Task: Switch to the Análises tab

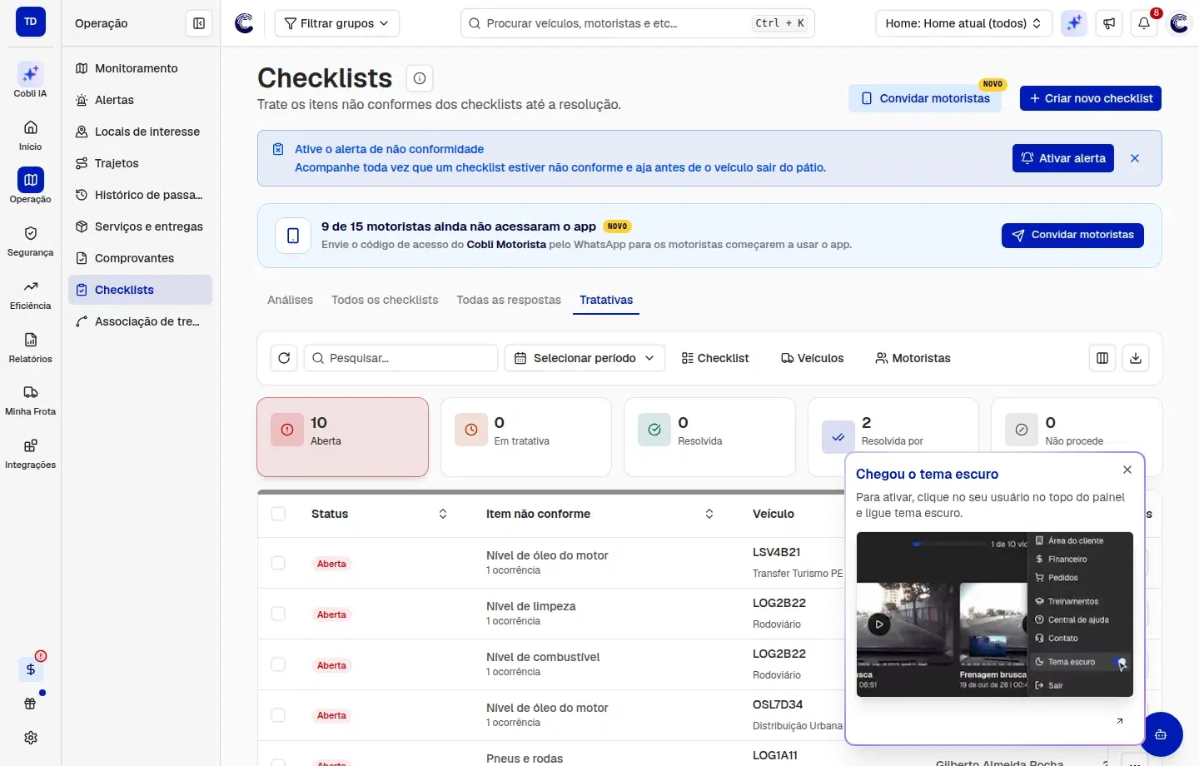Action: coord(291,300)
